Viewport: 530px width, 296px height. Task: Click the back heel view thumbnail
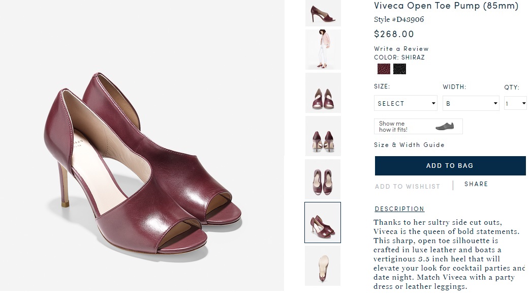click(x=323, y=136)
